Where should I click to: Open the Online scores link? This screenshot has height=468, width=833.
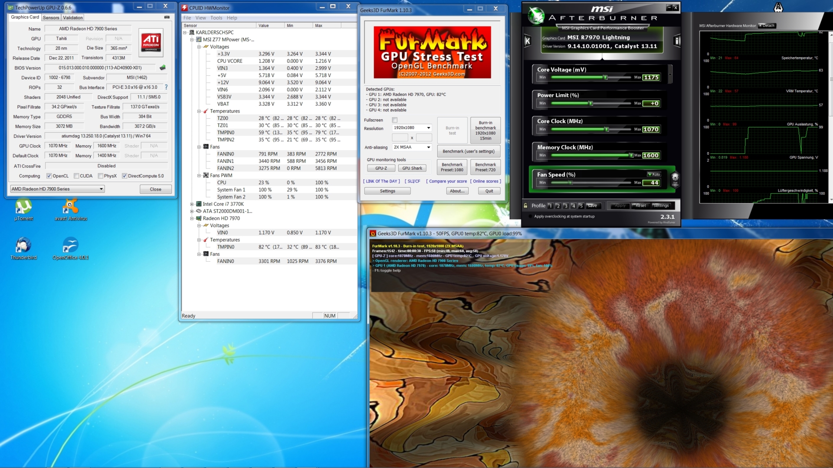click(x=485, y=181)
